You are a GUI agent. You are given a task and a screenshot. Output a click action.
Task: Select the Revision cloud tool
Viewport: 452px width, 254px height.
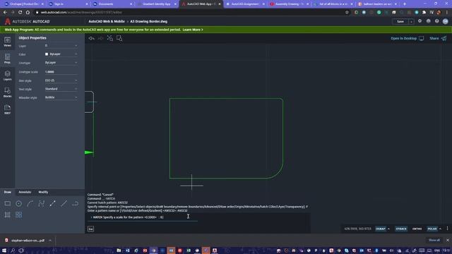coord(76,204)
